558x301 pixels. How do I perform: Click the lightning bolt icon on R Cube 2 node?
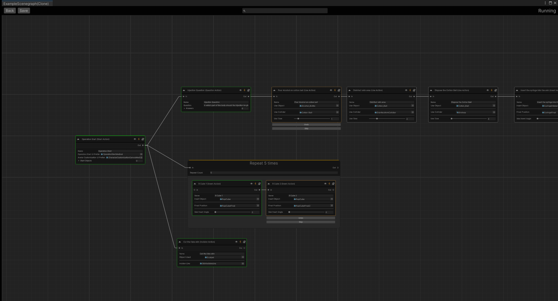click(329, 183)
